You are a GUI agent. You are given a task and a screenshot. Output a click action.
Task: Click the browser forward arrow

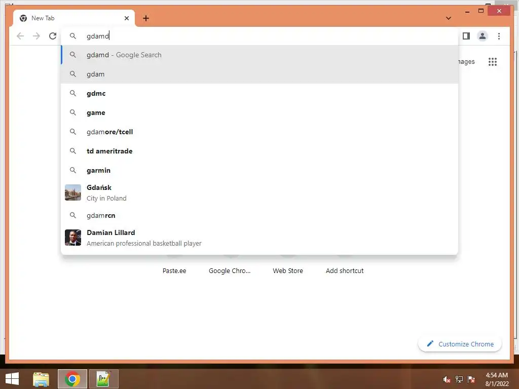[36, 36]
